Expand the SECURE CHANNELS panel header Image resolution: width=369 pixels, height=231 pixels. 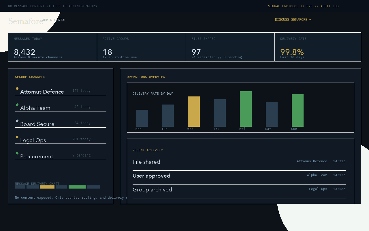30,77
